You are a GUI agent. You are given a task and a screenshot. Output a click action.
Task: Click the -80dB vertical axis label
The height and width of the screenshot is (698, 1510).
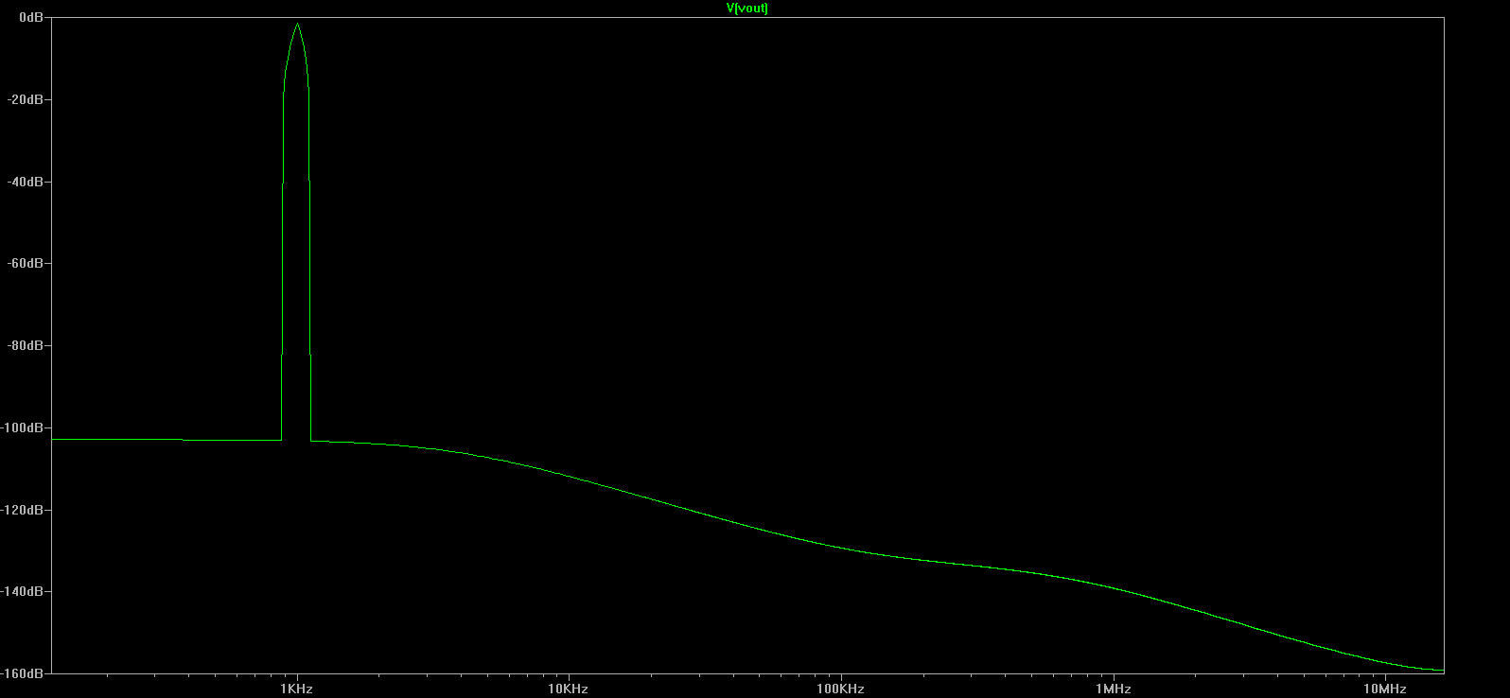pyautogui.click(x=26, y=345)
